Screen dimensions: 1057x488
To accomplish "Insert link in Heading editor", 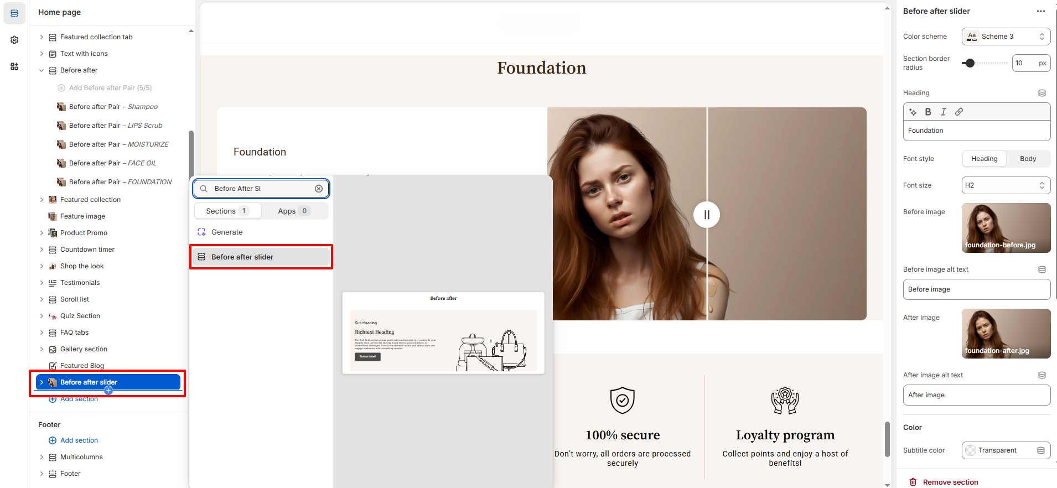I will 959,112.
